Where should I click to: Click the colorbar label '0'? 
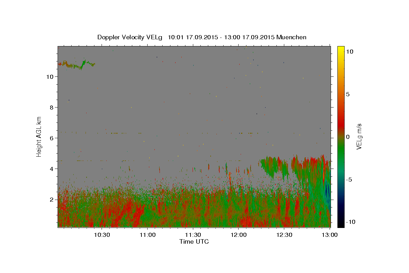tap(348, 137)
